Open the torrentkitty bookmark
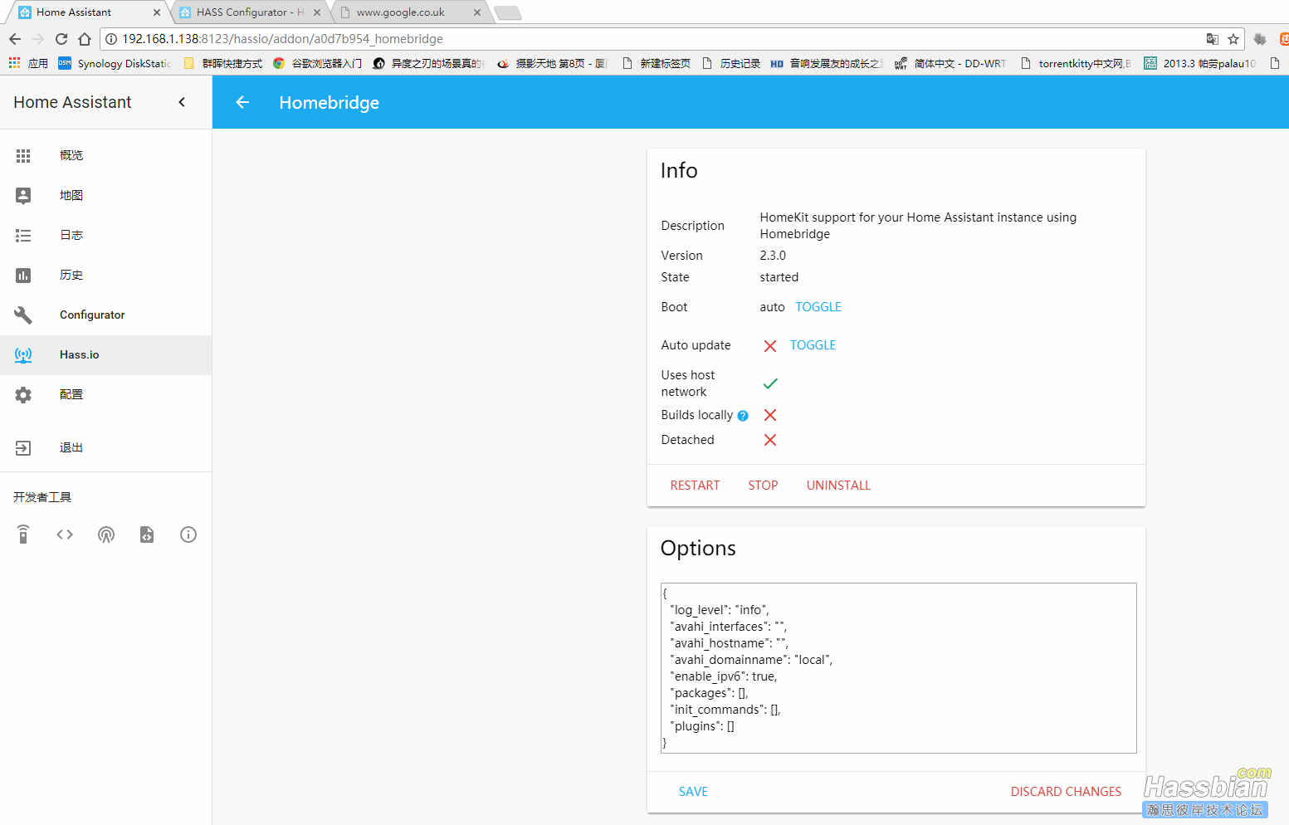Image resolution: width=1289 pixels, height=825 pixels. (x=1076, y=63)
